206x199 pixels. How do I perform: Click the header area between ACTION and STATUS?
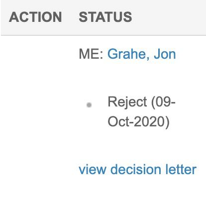click(x=70, y=17)
